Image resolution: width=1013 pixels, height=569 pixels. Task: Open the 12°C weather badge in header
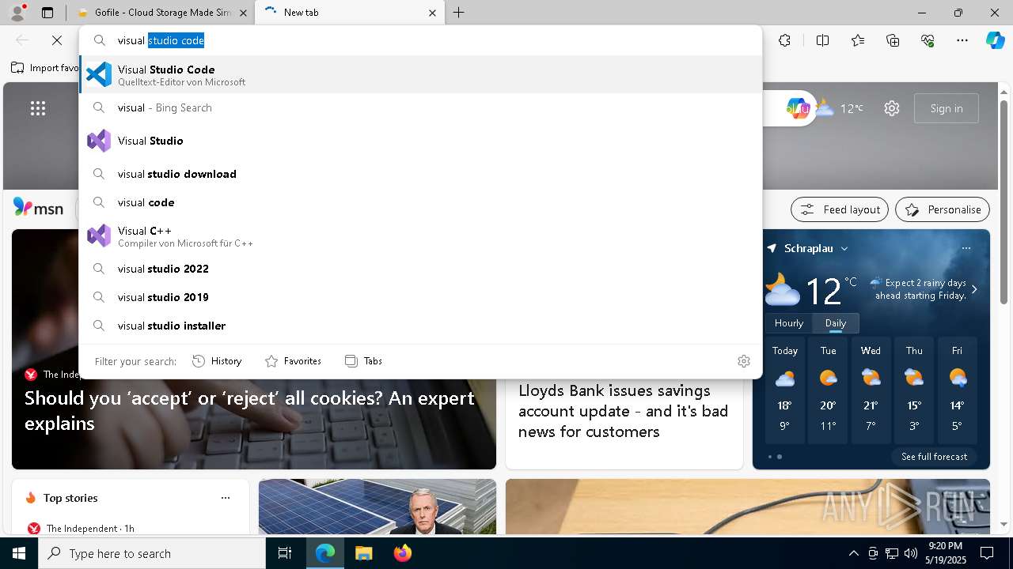coord(840,108)
